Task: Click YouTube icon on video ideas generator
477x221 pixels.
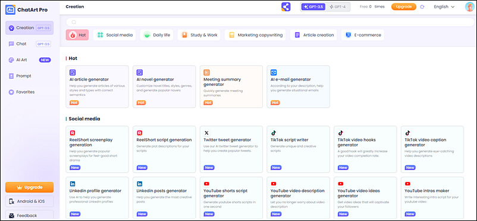Action: tap(340, 184)
